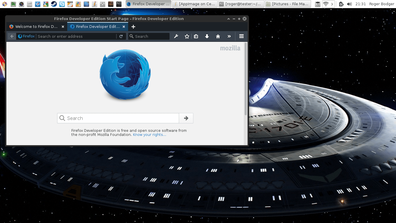Expand the arrow next to Wi-Fi indicator

point(332,4)
